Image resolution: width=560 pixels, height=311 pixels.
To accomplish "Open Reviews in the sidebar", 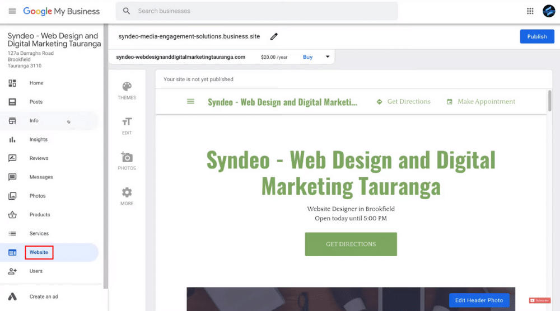I will [39, 158].
